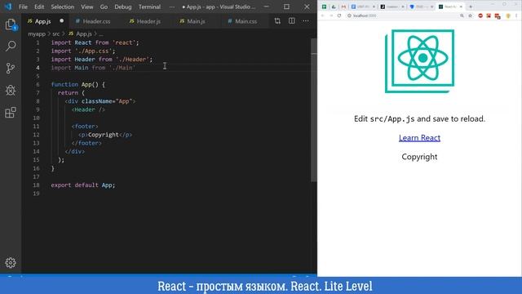Click the className="App" attribute
Screen dimensions: 522x294
pos(107,101)
